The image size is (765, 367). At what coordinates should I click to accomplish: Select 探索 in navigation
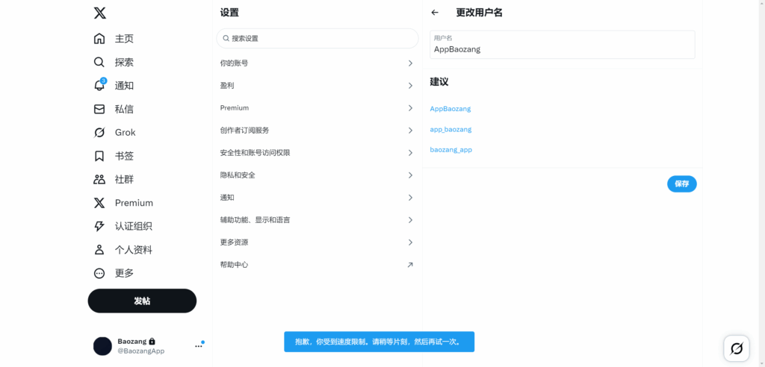pos(124,63)
